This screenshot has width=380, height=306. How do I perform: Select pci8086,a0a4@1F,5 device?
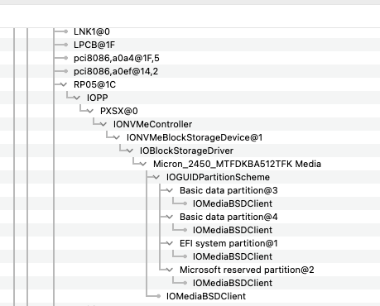pos(117,58)
